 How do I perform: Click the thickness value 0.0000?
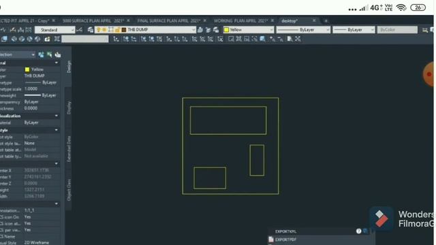(x=31, y=108)
